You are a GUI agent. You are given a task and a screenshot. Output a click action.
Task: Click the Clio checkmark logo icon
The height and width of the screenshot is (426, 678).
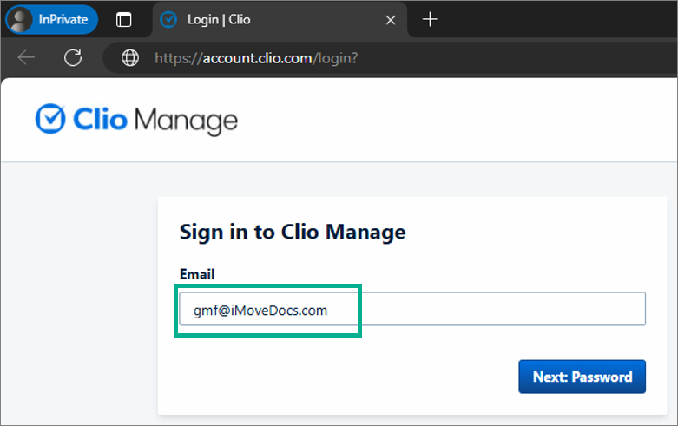tap(50, 119)
